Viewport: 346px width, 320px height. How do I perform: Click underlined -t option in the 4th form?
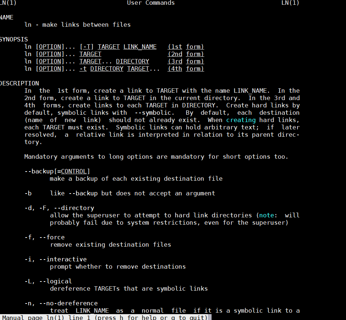point(83,69)
